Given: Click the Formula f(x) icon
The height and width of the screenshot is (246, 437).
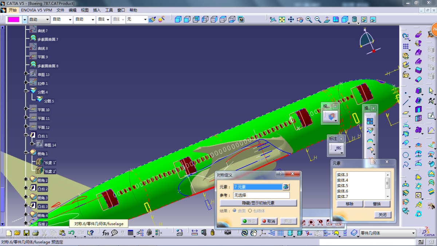Looking at the screenshot, I should 106,233.
